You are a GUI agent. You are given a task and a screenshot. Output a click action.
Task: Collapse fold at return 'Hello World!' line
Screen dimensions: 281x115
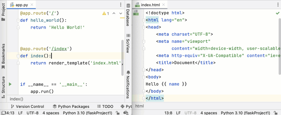18,27
